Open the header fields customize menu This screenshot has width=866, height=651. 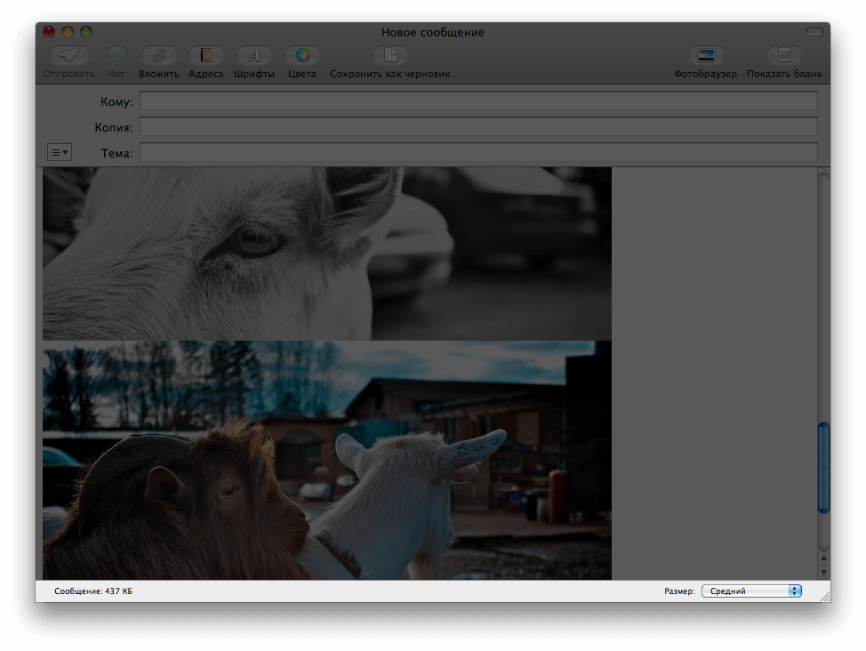(x=60, y=152)
